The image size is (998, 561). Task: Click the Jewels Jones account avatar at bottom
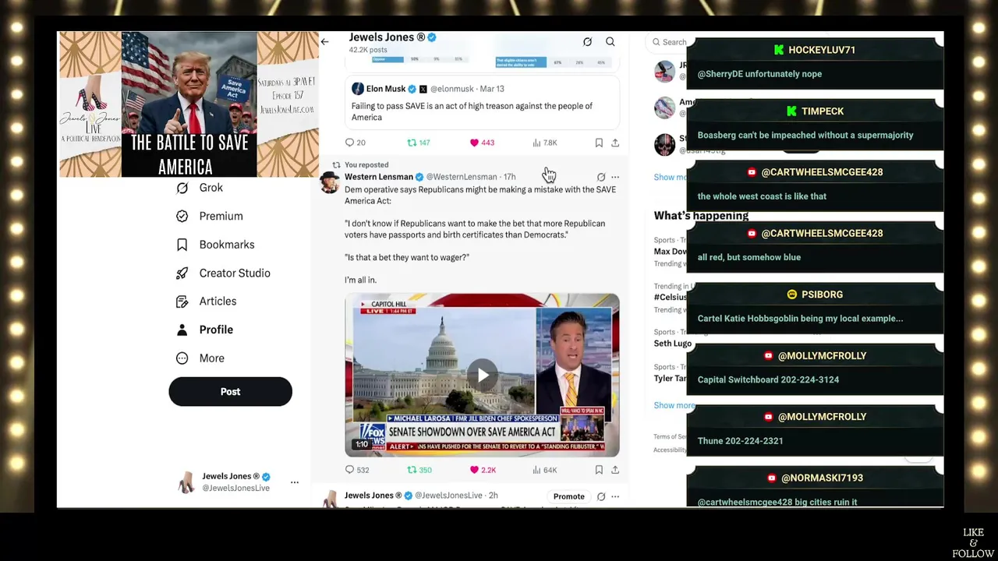(186, 482)
